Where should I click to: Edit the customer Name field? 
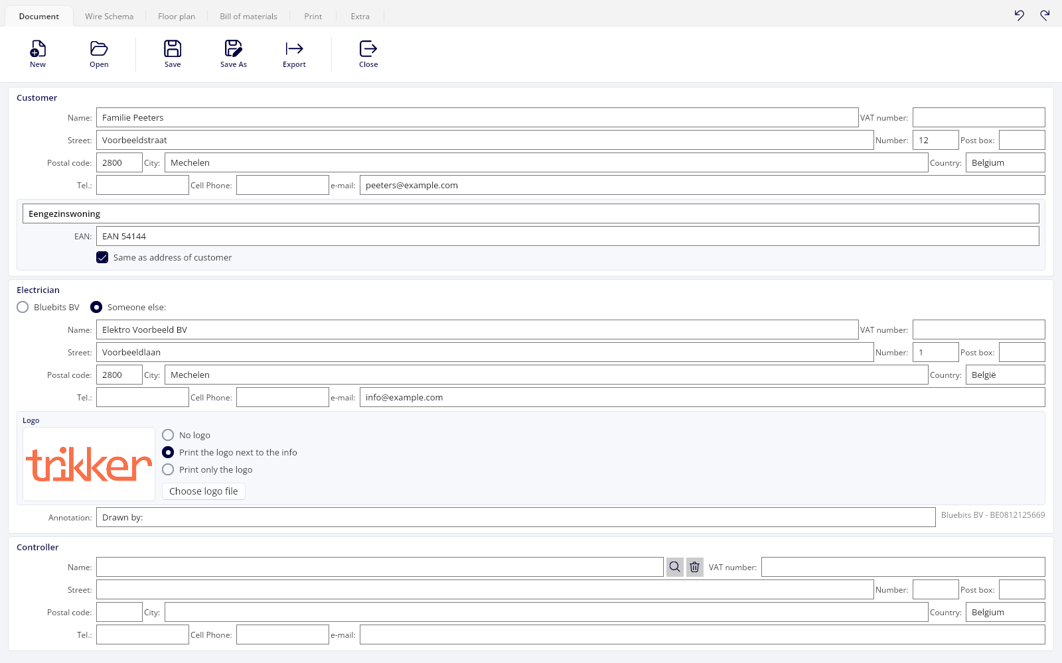(477, 117)
